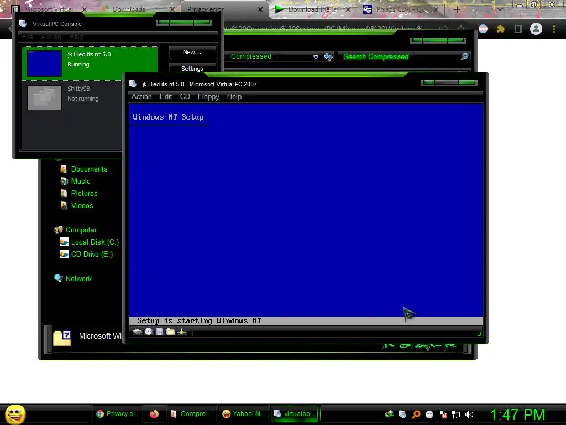This screenshot has height=425, width=566.
Task: Click the network tray icon
Action: click(456, 414)
